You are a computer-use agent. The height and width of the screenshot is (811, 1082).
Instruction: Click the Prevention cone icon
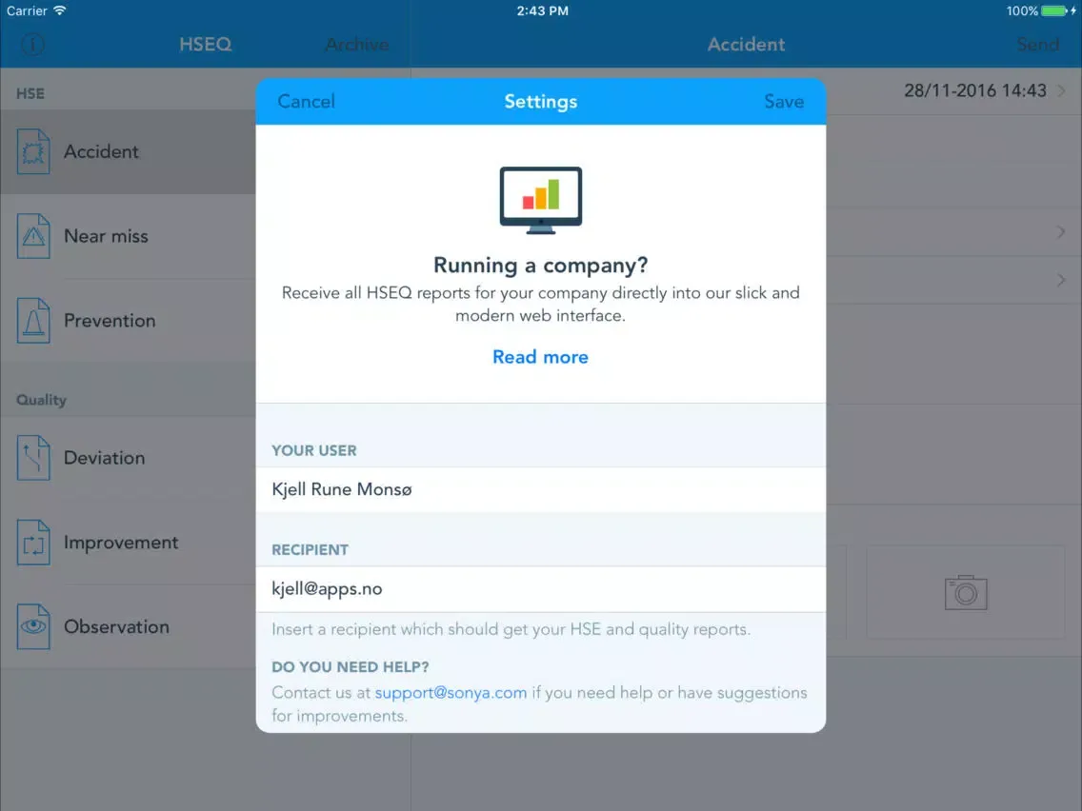tap(33, 321)
